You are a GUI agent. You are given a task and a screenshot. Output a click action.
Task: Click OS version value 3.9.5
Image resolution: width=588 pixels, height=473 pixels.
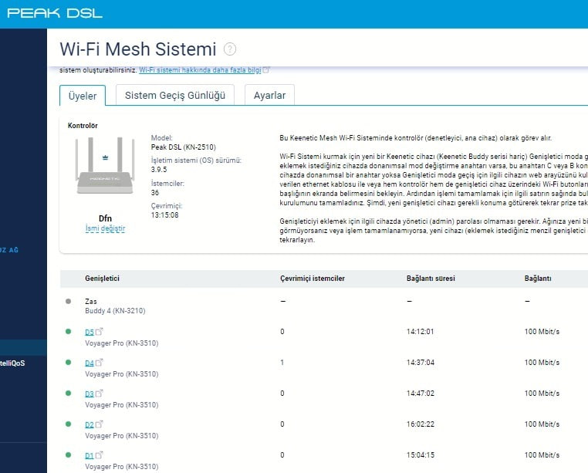pyautogui.click(x=159, y=169)
